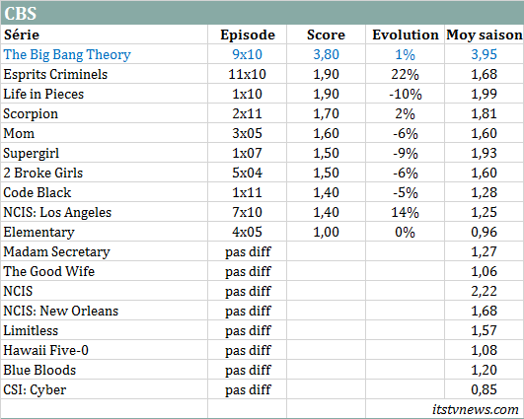
Task: Click pas diff in Blue Bloods row
Action: [x=248, y=371]
